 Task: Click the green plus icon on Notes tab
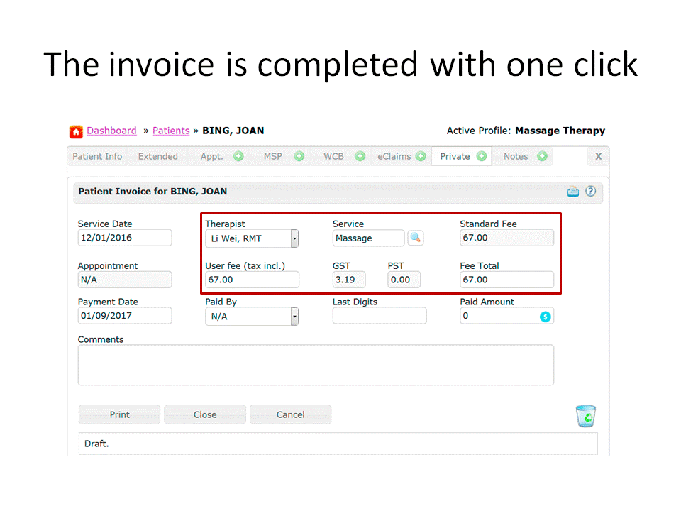pyautogui.click(x=542, y=155)
